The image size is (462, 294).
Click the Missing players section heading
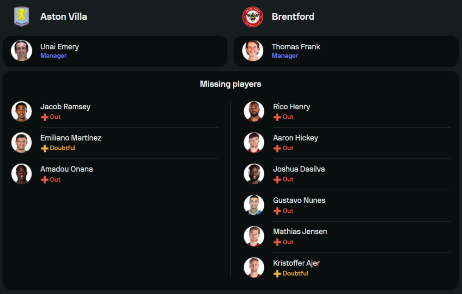[231, 84]
